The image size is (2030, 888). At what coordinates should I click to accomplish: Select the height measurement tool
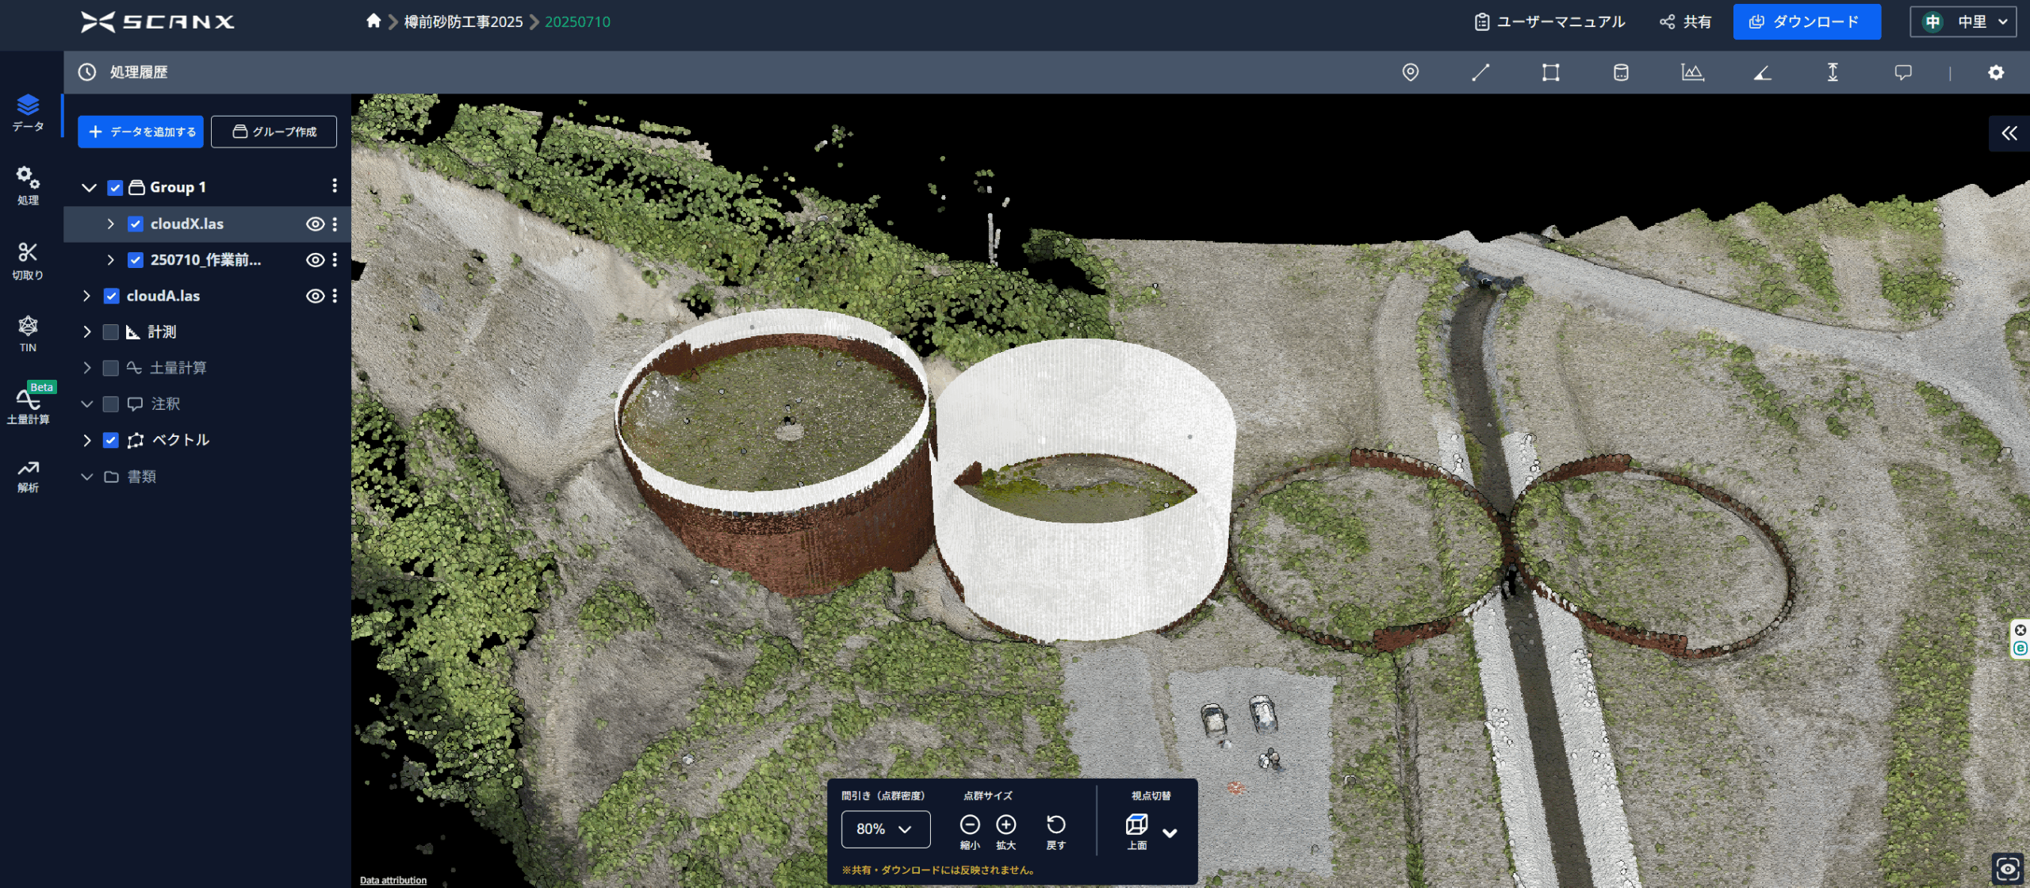point(1833,72)
